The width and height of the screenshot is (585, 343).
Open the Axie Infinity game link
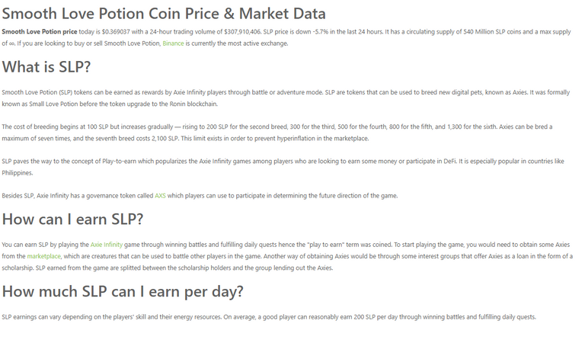107,245
